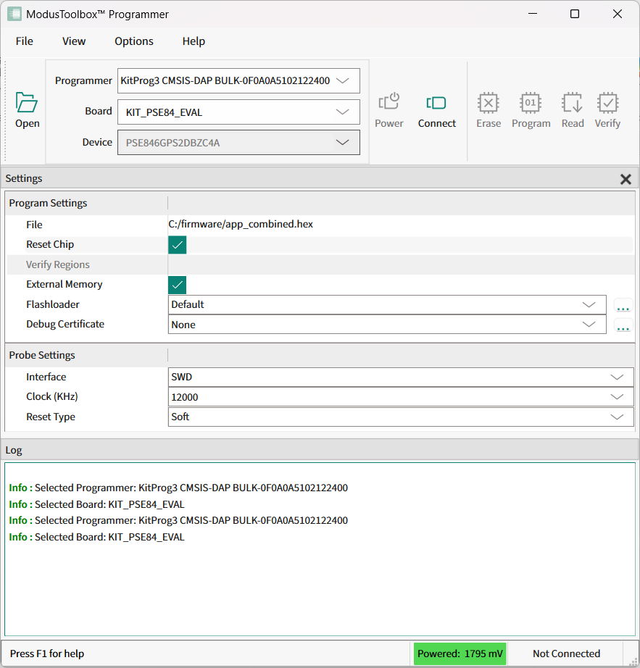
Task: Browse for Flashloader with ellipsis button
Action: (623, 306)
